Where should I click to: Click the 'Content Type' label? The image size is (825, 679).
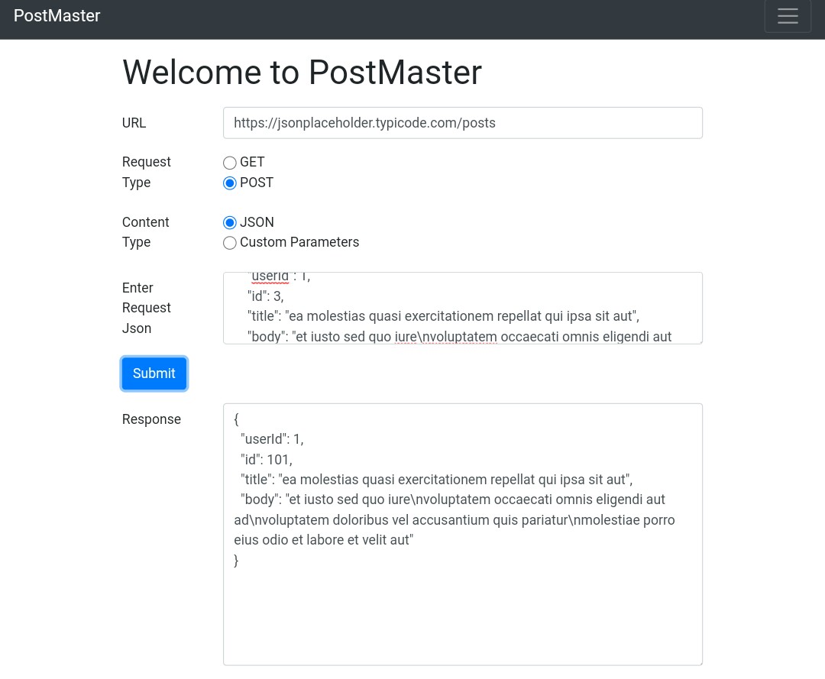click(146, 232)
